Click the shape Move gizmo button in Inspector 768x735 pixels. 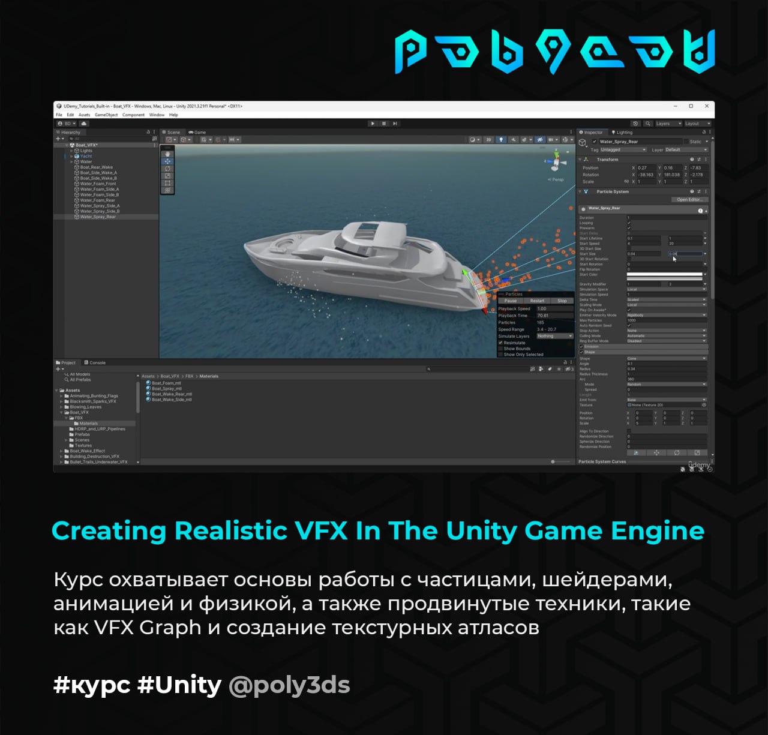[656, 452]
